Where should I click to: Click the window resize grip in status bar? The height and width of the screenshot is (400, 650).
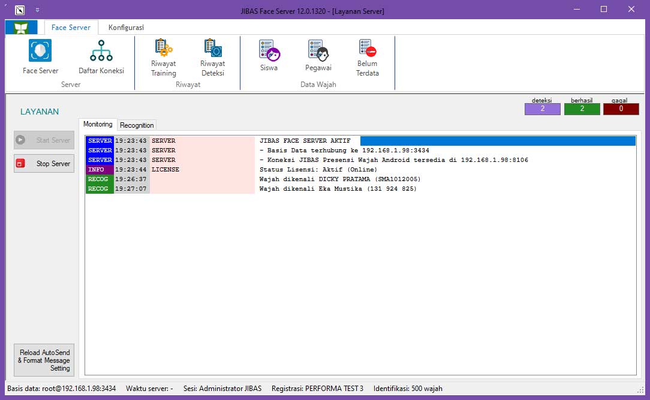(x=640, y=389)
